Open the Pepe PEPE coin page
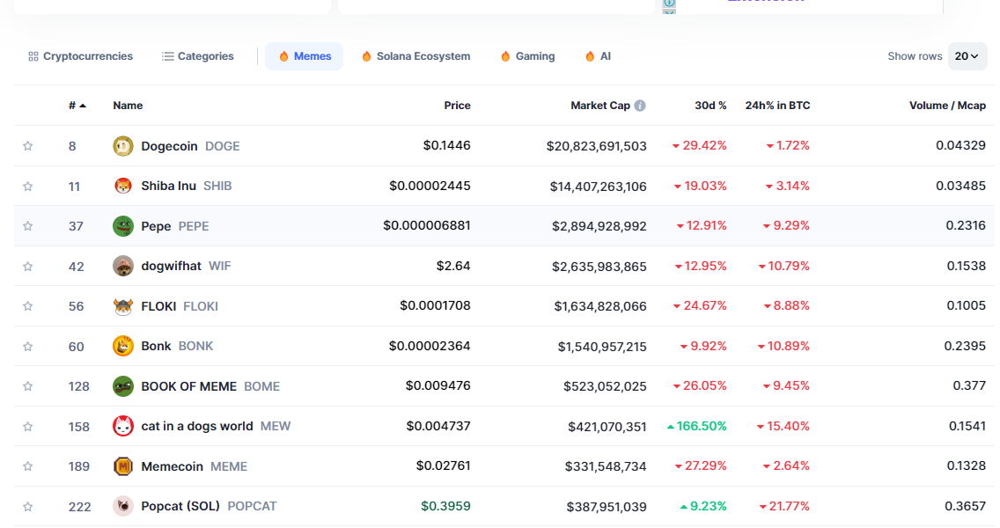The height and width of the screenshot is (528, 1000). (175, 226)
